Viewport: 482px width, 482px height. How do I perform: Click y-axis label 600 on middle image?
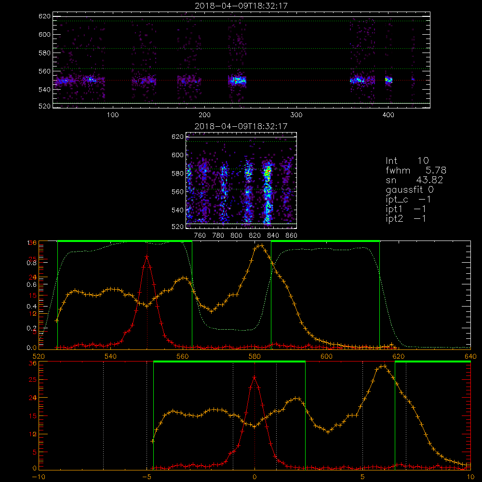coord(177,155)
